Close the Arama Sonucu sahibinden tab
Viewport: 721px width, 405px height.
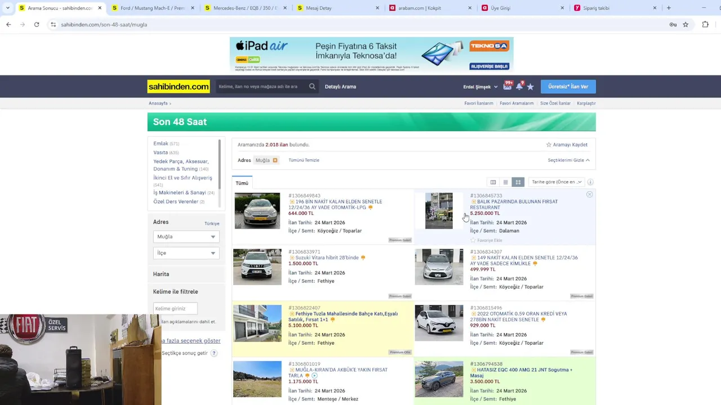pos(100,8)
